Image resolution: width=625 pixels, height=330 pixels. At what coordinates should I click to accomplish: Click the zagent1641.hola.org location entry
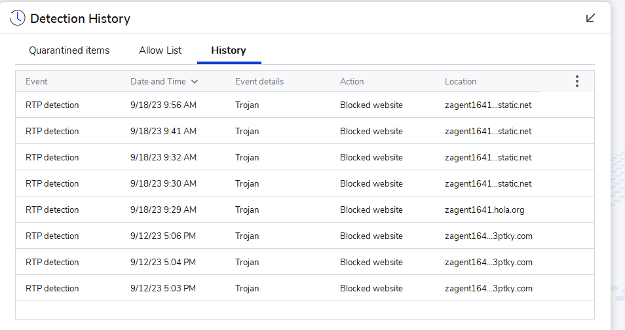click(x=484, y=210)
